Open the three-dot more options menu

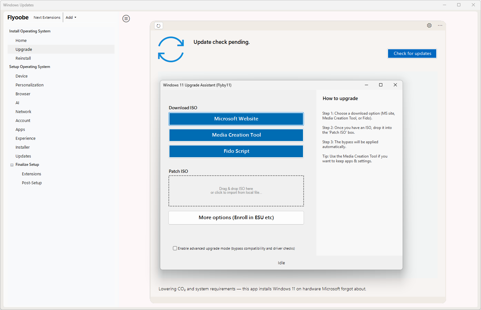[x=440, y=25]
